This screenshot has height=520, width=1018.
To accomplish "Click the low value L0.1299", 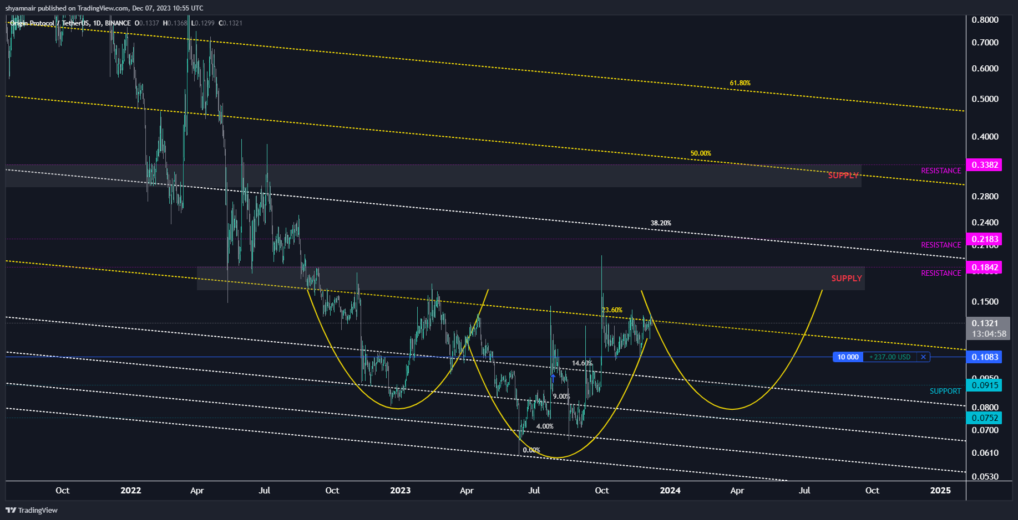I will (202, 23).
